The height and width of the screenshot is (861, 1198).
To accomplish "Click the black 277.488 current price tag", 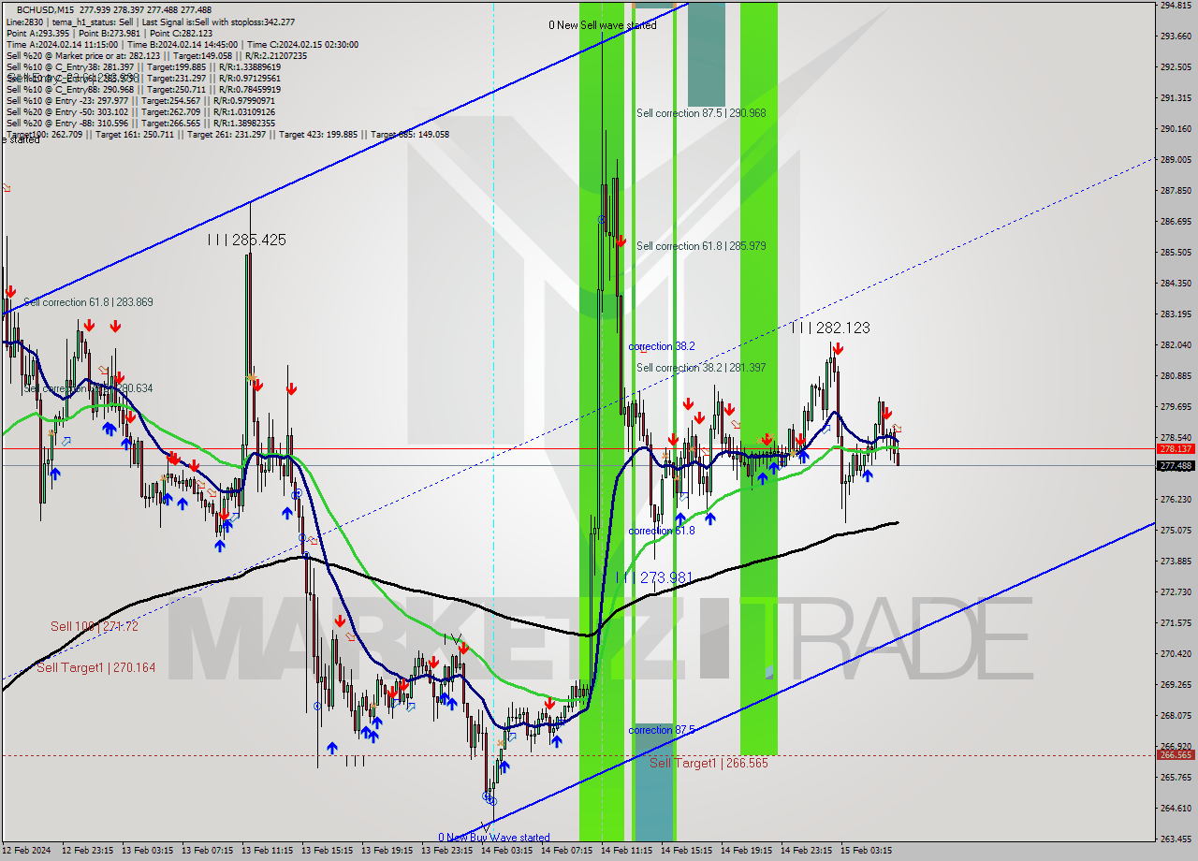I will coord(1176,466).
